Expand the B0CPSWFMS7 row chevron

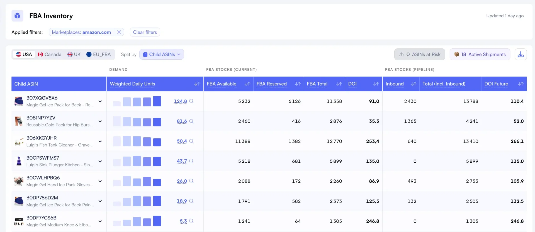[100, 161]
